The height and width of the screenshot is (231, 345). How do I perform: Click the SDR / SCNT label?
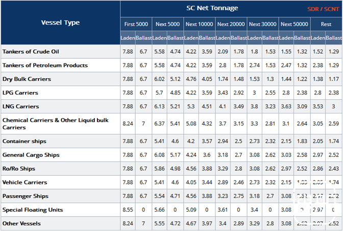click(323, 9)
